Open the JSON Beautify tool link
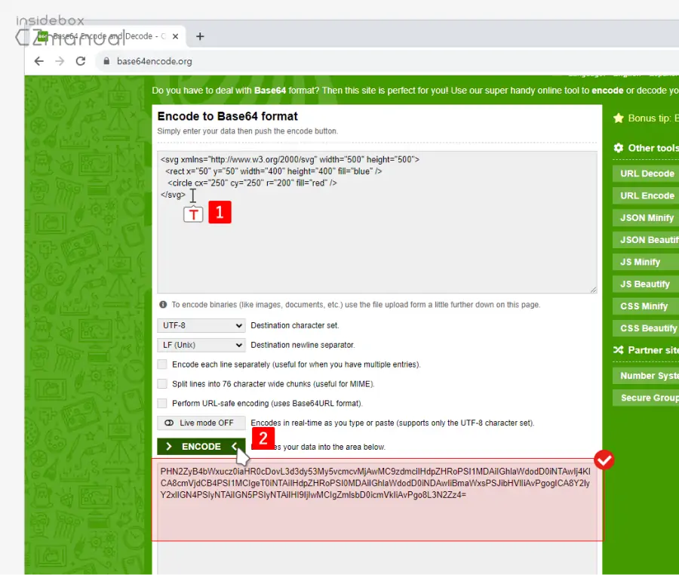Screen dimensions: 679x575 (647, 240)
